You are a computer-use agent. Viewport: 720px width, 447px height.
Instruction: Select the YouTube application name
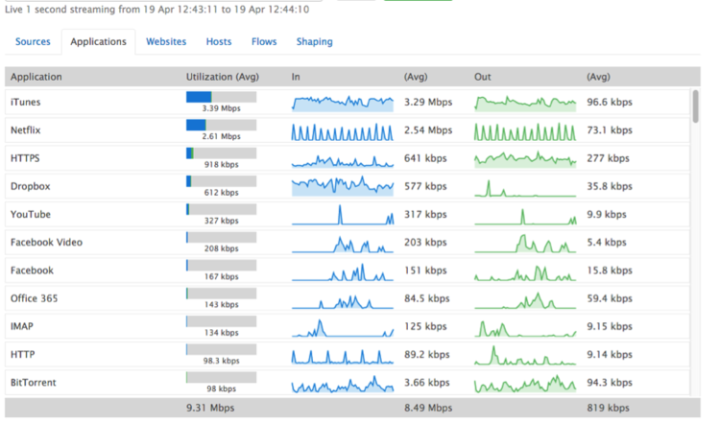pyautogui.click(x=31, y=214)
